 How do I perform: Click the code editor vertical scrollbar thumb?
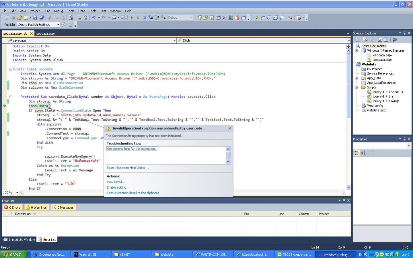348,86
